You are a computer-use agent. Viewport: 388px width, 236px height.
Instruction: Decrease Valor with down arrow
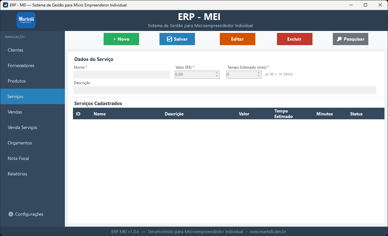pos(217,76)
